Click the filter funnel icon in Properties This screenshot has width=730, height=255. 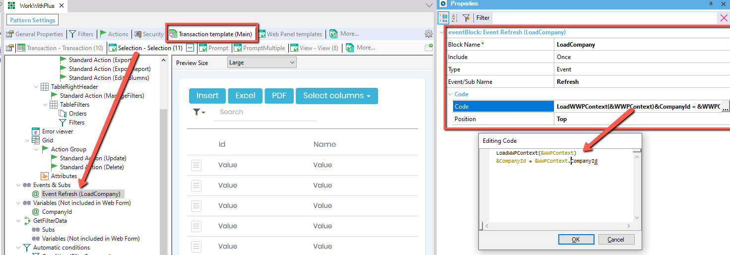[x=466, y=18]
